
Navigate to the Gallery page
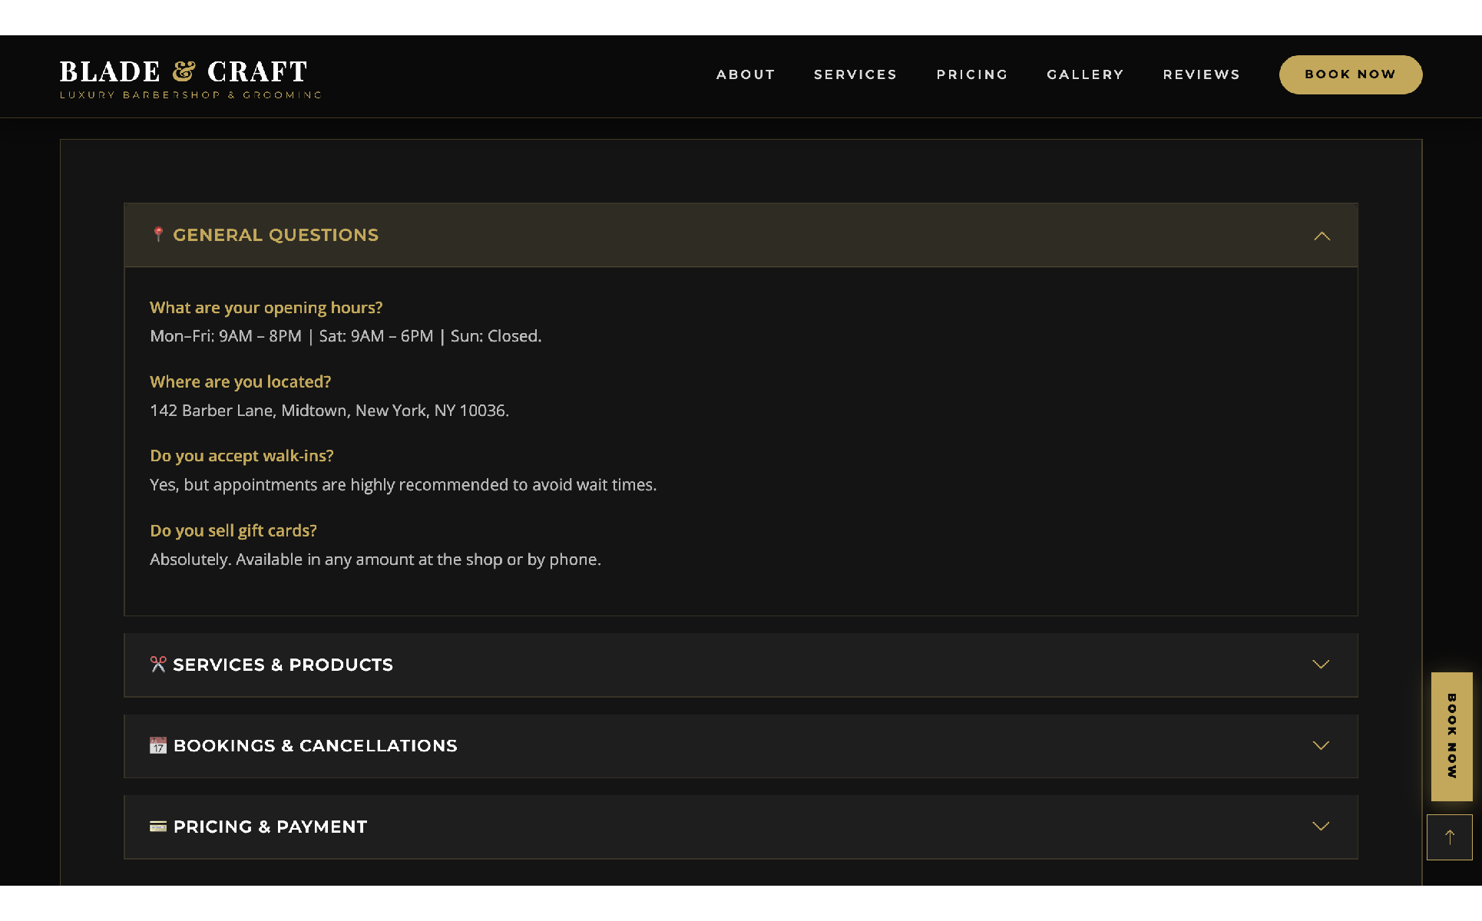(1084, 74)
